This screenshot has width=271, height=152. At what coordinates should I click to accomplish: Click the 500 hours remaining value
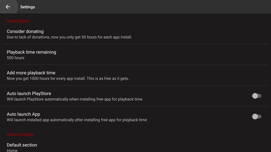(x=16, y=58)
